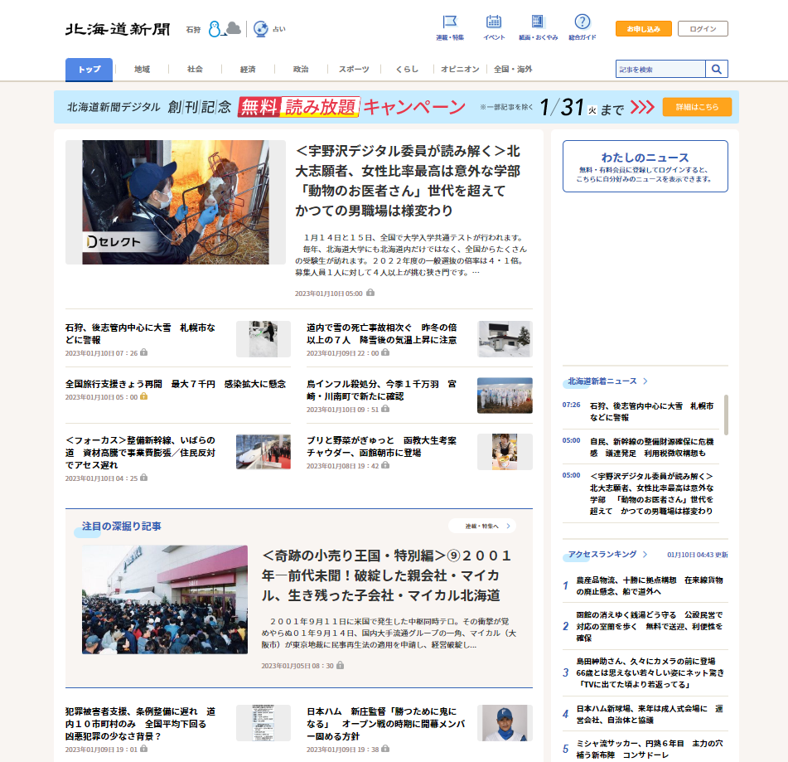This screenshot has width=788, height=762.
Task: Open the 占い (fortune) crystal ball icon
Action: coord(262,27)
